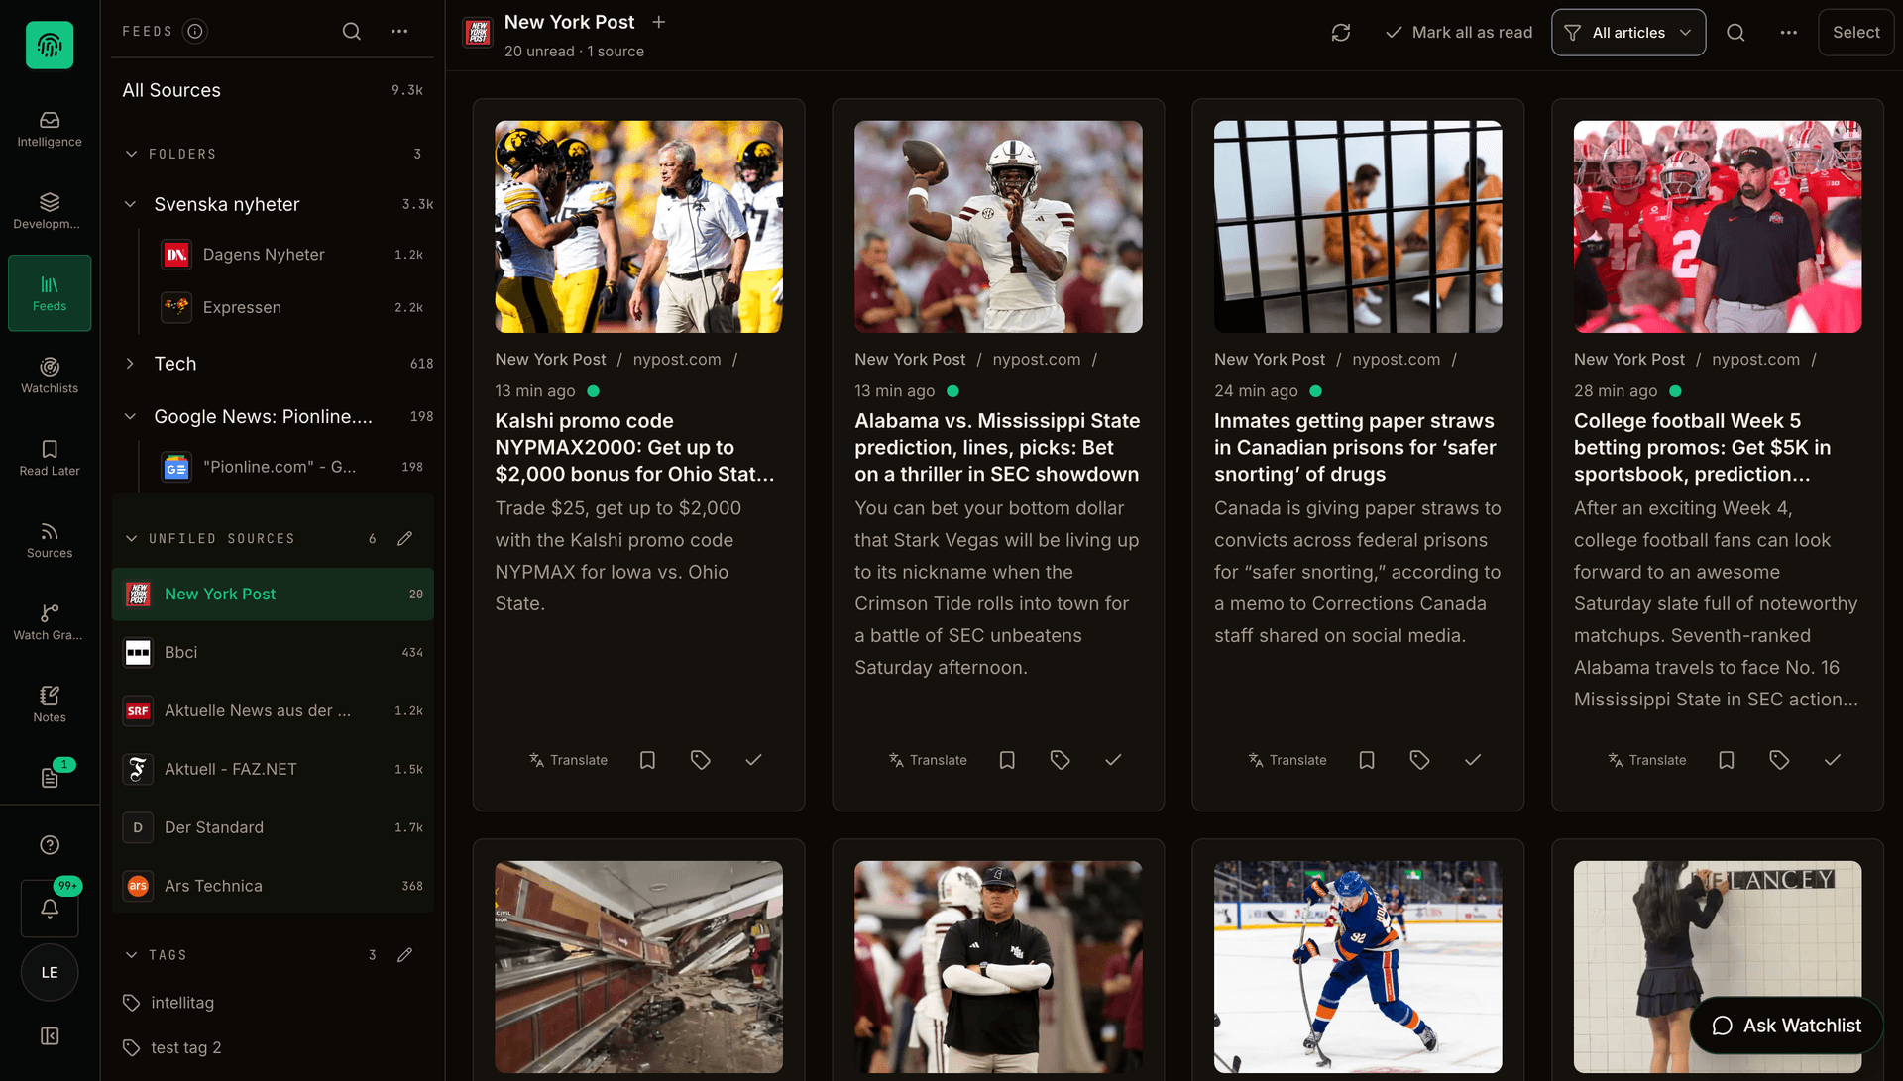Click Mark all as read
This screenshot has width=1903, height=1081.
pyautogui.click(x=1459, y=33)
